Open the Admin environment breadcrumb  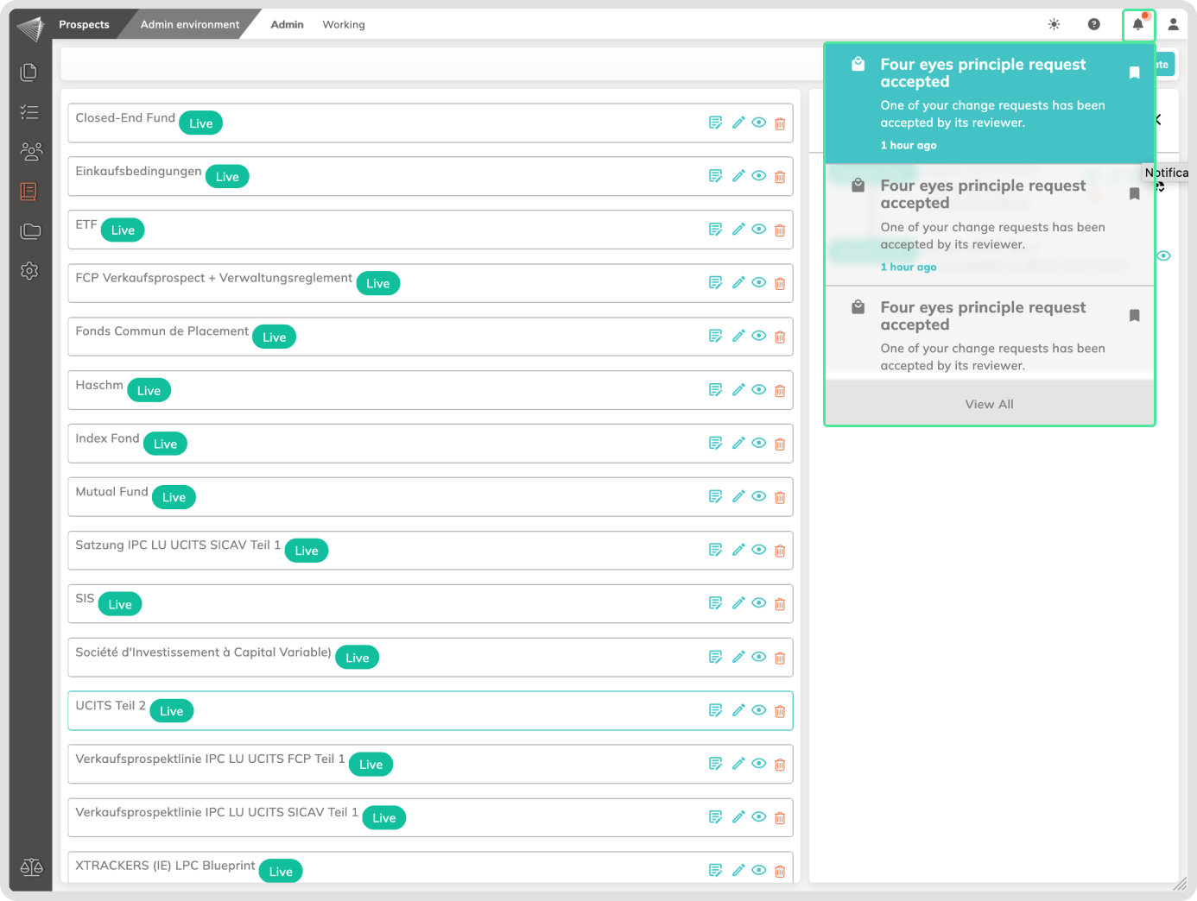[190, 24]
